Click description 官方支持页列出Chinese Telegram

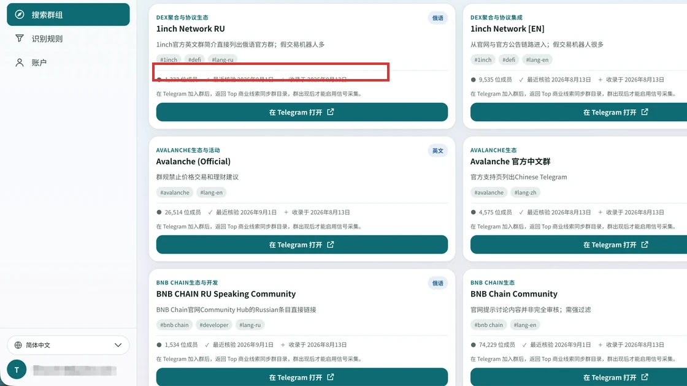(x=519, y=177)
